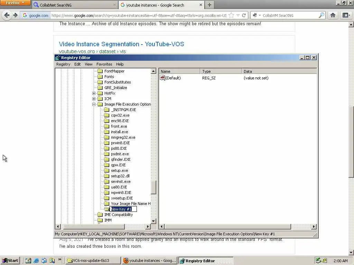Select the _INSTPGM.EXE folder icon

click(x=106, y=110)
